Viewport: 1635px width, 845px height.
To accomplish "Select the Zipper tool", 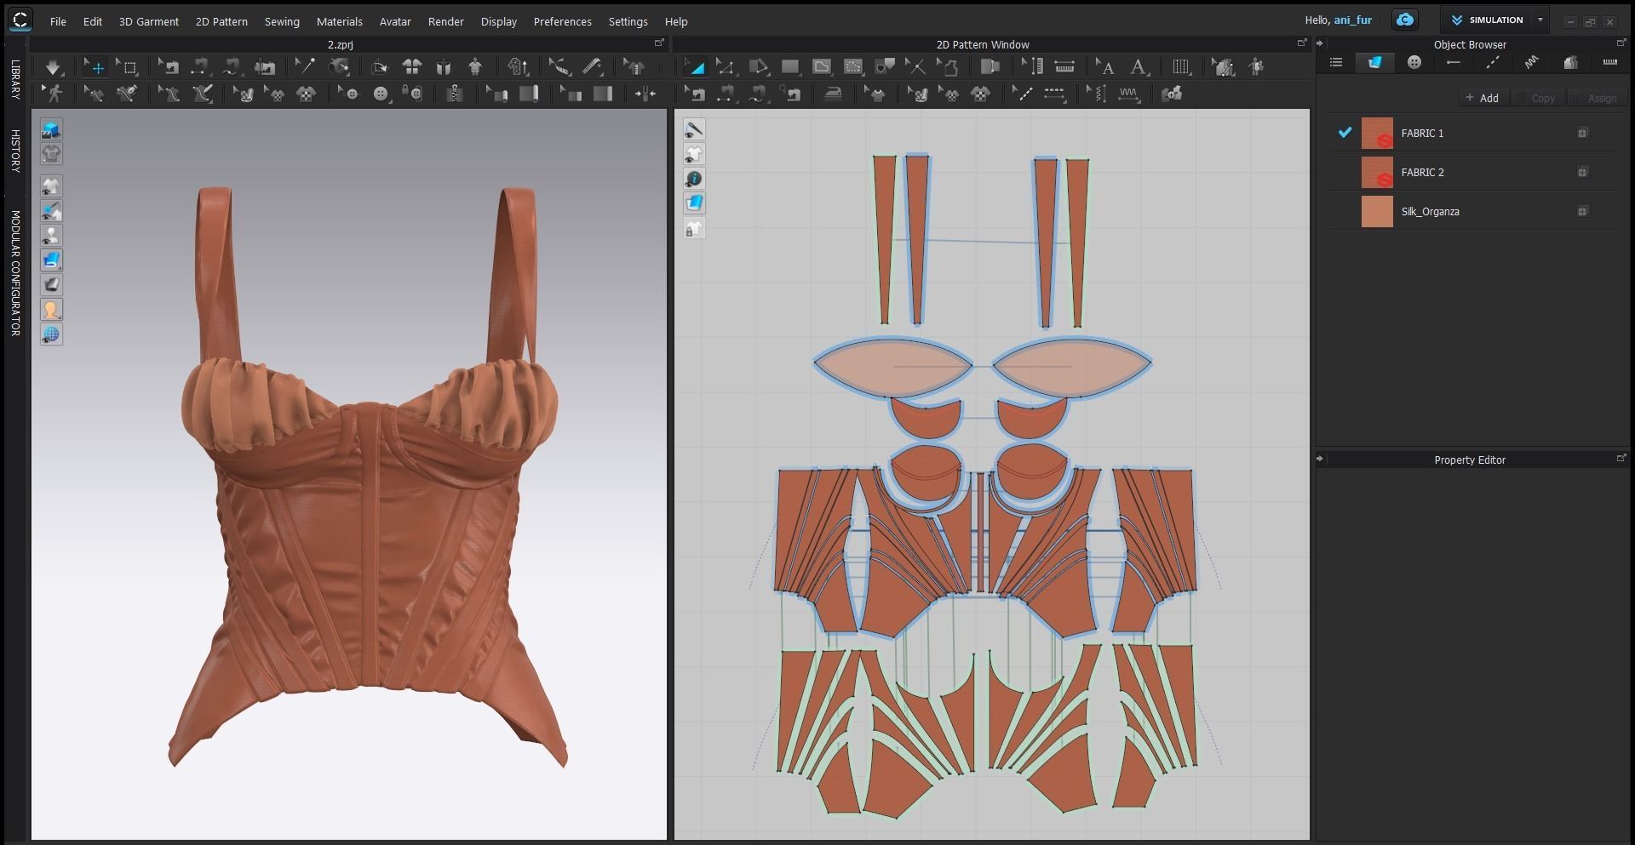I will (x=456, y=94).
